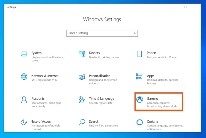Click the Time & Language icon
The image size is (206, 138).
[82, 99]
